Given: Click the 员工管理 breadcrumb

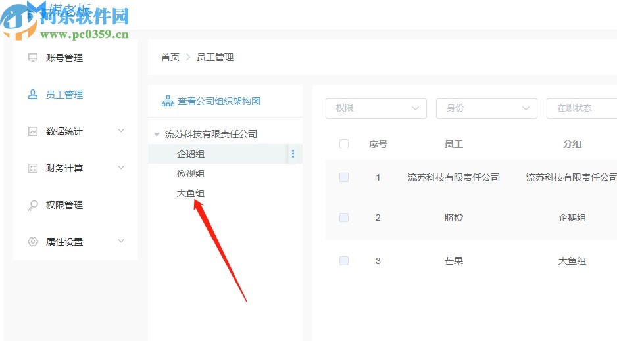Looking at the screenshot, I should pos(215,57).
